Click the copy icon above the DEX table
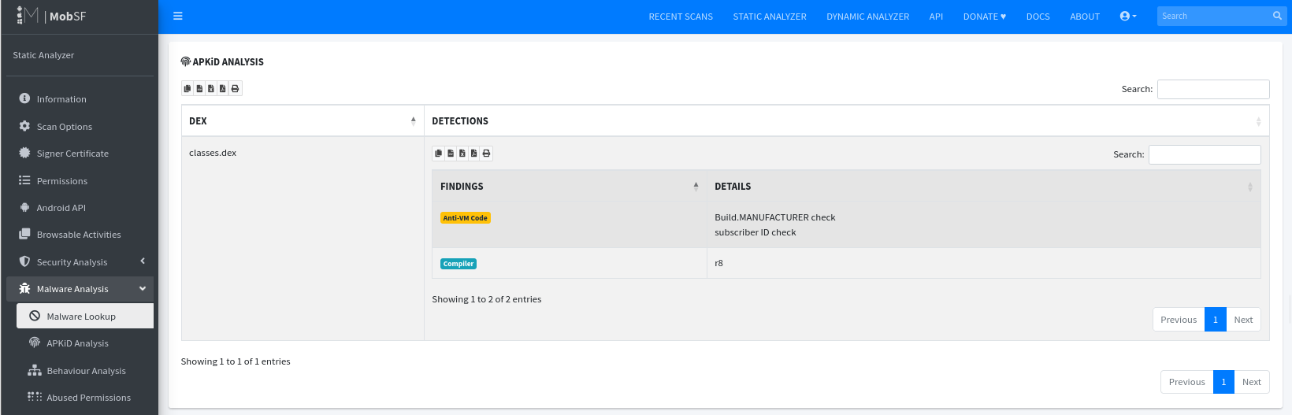1292x415 pixels. [187, 88]
